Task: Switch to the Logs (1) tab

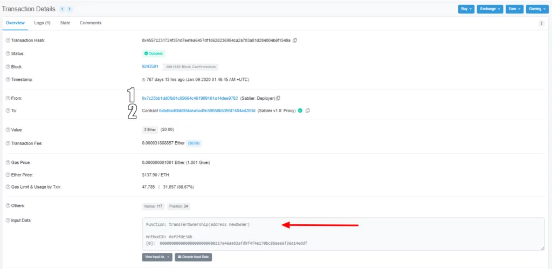Action: 42,23
